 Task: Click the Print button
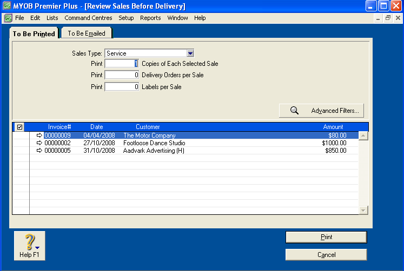tap(326, 237)
